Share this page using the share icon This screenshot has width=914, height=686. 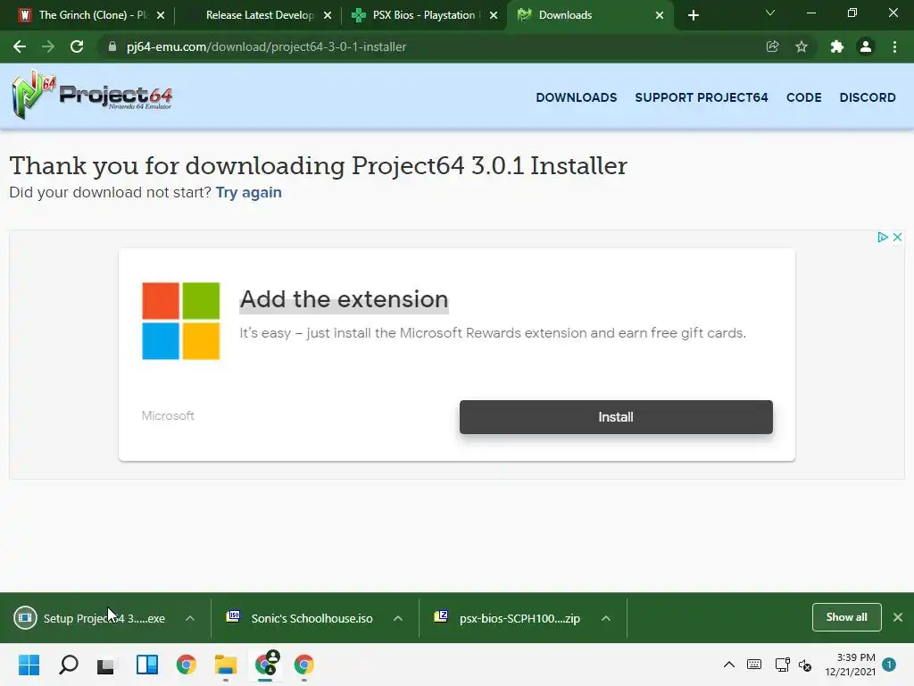point(772,46)
